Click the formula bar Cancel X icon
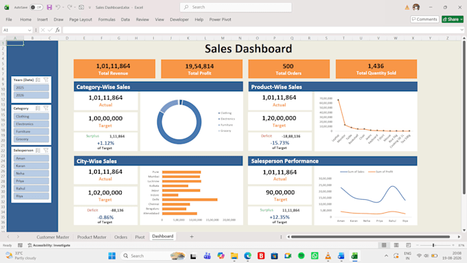467x263 pixels. [x=43, y=30]
